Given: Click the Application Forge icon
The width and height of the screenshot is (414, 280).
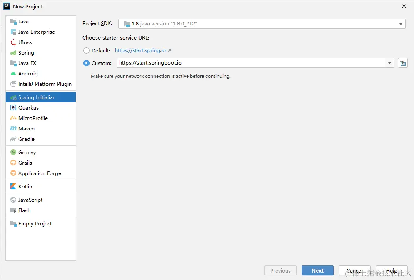Looking at the screenshot, I should tap(13, 173).
